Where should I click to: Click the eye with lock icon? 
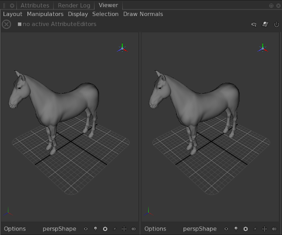254,24
